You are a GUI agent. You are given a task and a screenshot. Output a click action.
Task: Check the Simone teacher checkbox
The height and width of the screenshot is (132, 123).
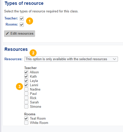[x=26, y=106]
